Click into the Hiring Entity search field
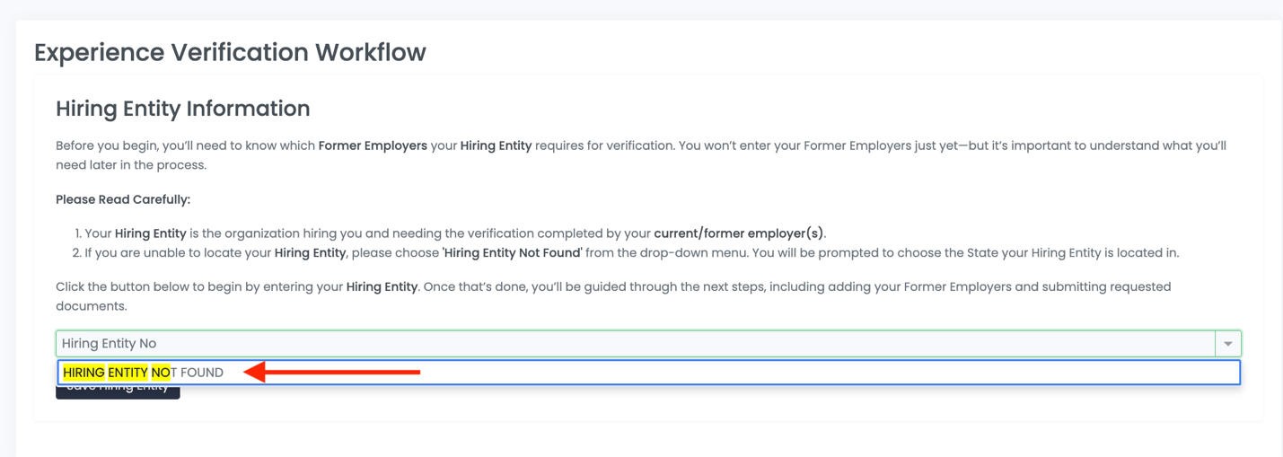Screen dimensions: 1283x457 click(x=628, y=344)
